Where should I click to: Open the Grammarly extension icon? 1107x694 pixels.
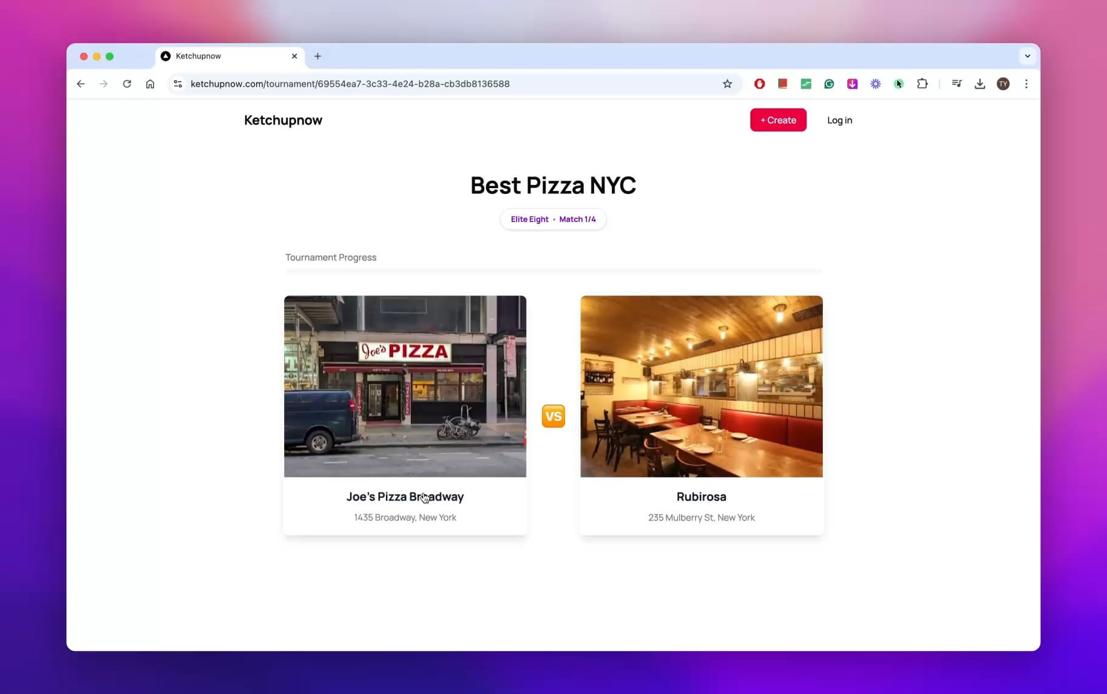pos(829,84)
